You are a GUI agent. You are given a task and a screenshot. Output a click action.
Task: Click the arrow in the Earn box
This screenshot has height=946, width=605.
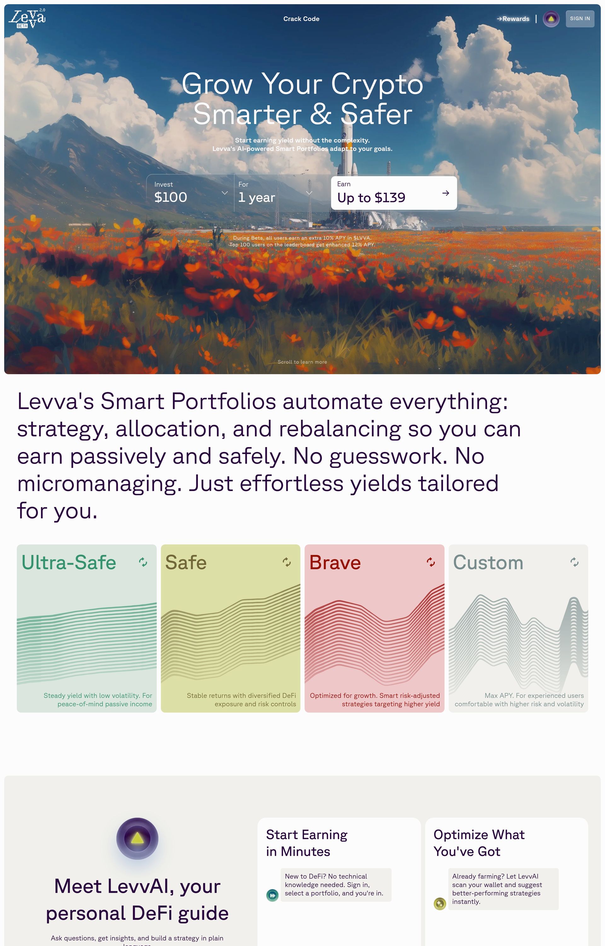coord(446,193)
